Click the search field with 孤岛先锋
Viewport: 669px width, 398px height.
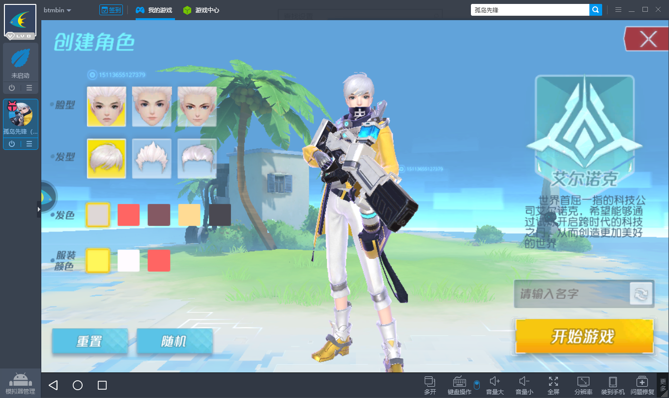tap(530, 10)
